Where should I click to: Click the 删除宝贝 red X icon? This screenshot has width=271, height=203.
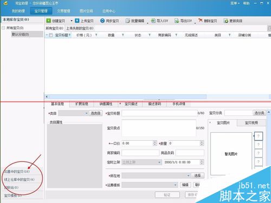[201, 21]
